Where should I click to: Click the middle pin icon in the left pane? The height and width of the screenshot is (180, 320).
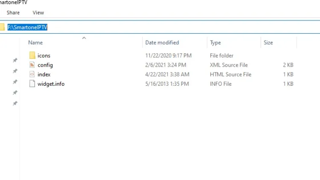click(x=15, y=82)
